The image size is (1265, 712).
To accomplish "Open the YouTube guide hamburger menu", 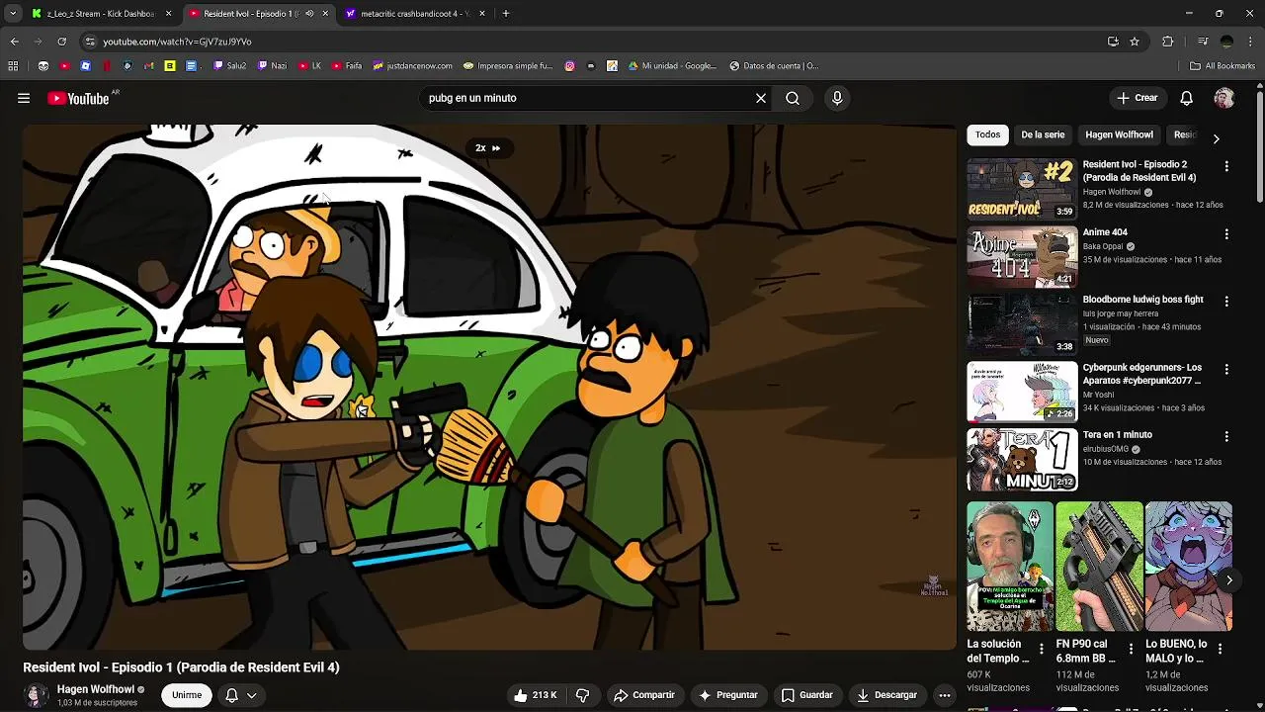I will 24,98.
